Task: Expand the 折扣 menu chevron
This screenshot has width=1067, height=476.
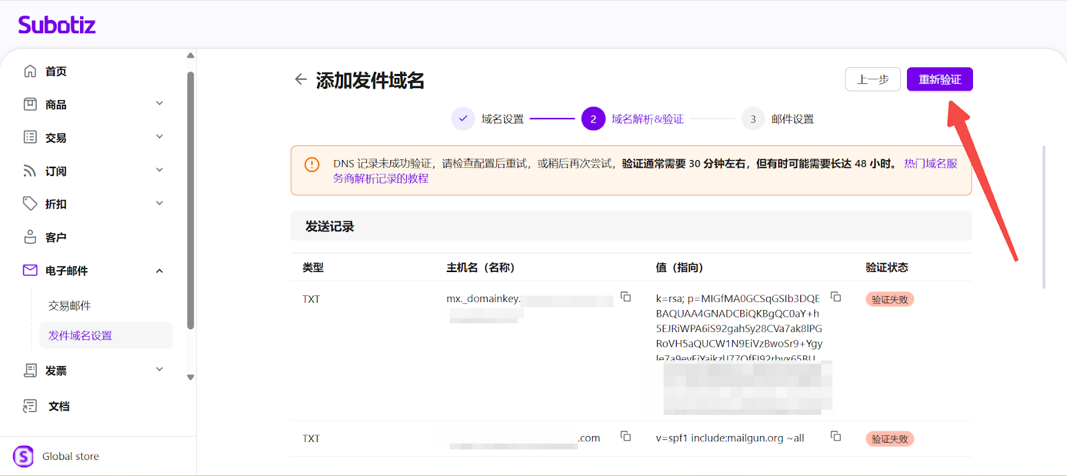Action: [x=159, y=203]
